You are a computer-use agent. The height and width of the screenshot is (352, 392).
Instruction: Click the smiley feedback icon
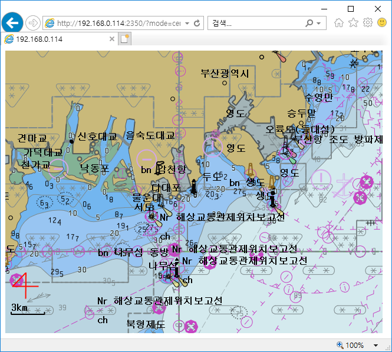pyautogui.click(x=381, y=23)
